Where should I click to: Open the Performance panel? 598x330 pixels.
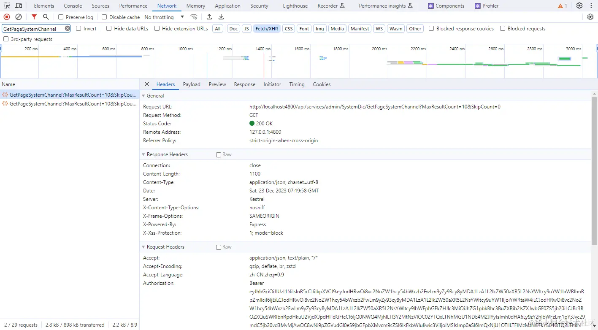tap(133, 6)
